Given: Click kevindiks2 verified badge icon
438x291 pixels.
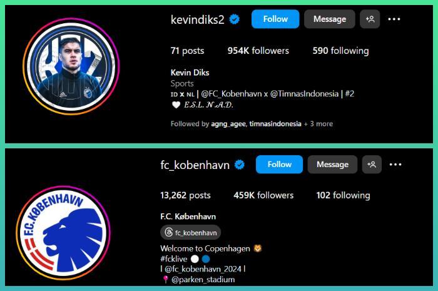Looking at the screenshot, I should [235, 19].
